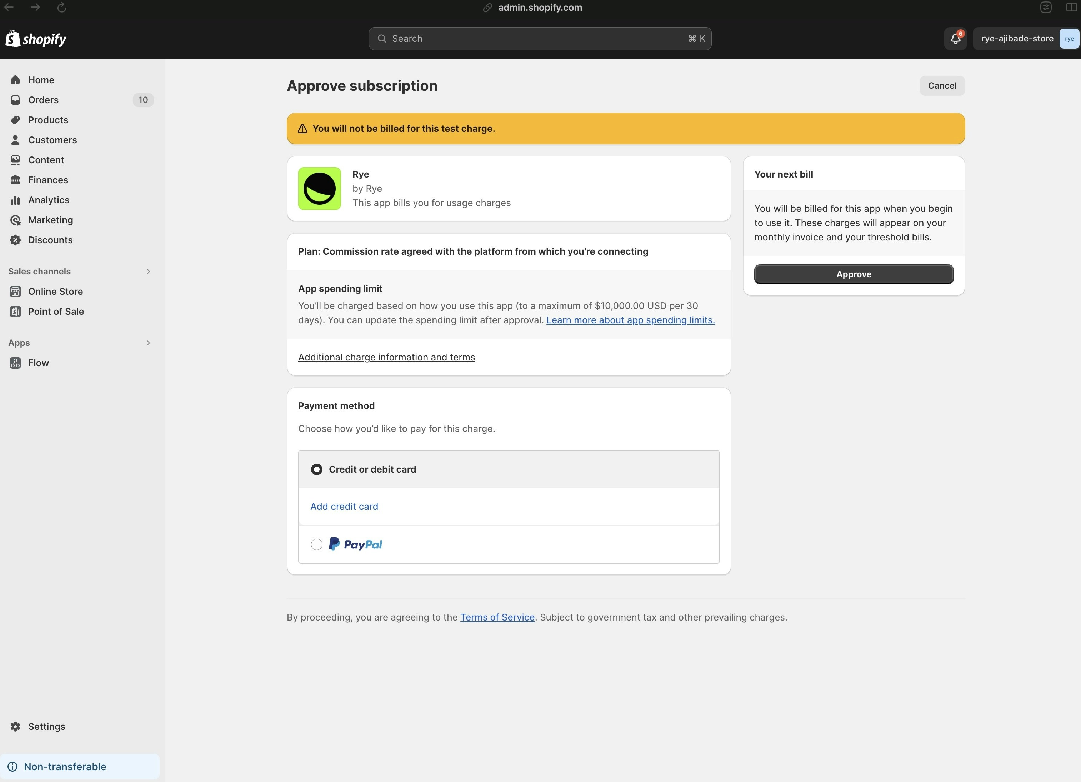
Task: Click the PayPal logo
Action: point(356,544)
